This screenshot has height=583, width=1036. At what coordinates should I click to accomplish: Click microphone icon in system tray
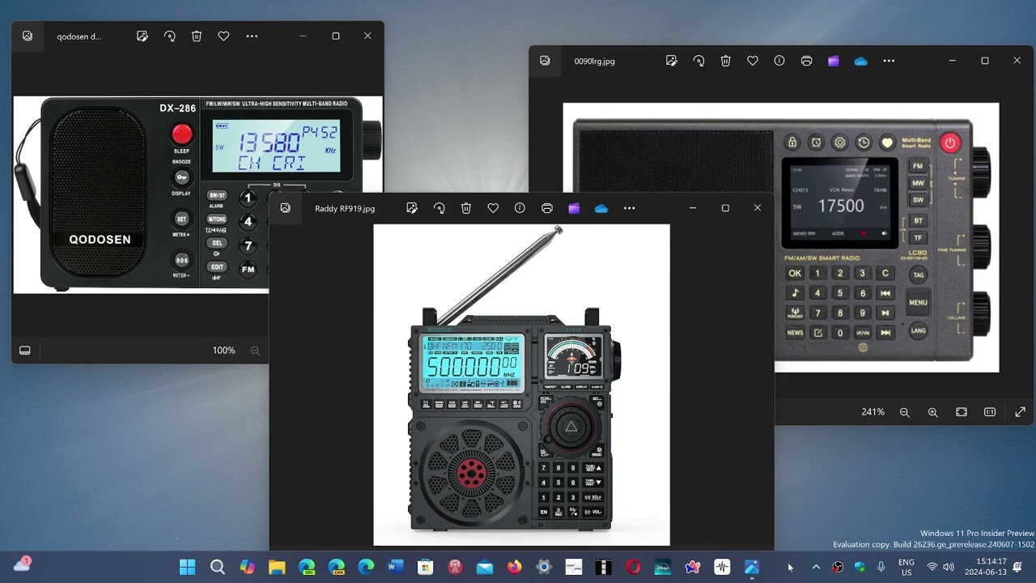coord(881,567)
